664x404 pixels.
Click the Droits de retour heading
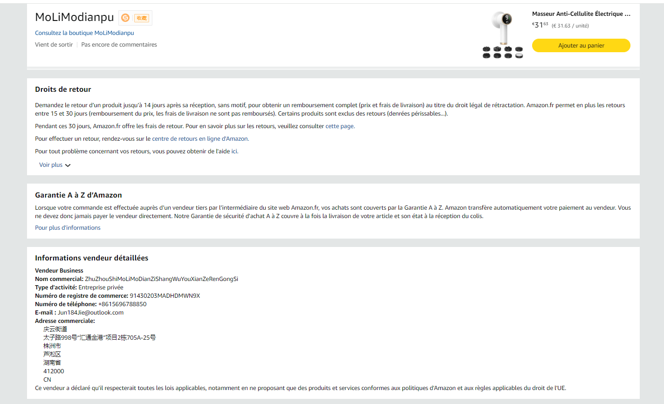(x=63, y=89)
